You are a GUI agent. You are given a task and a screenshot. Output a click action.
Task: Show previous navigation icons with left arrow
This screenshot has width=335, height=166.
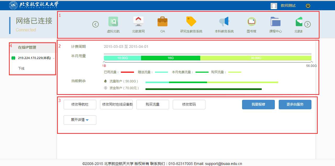[x=96, y=24]
